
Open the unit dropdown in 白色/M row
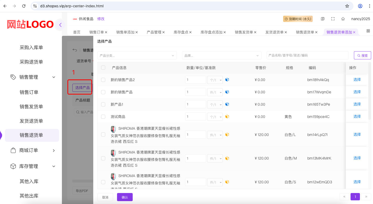coord(215,158)
